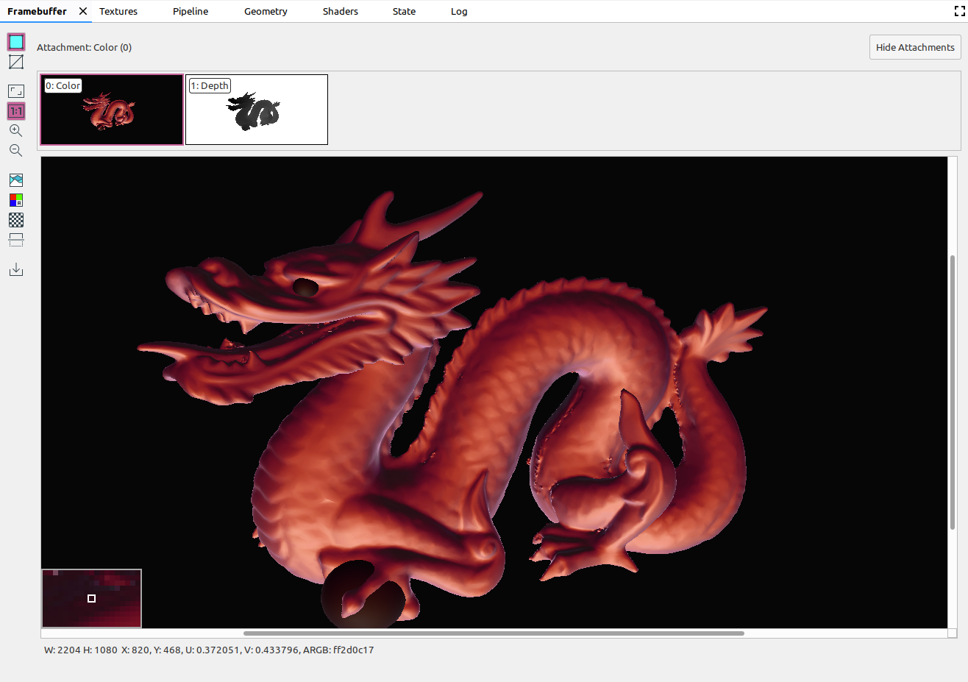This screenshot has height=682, width=968.
Task: Toggle the 1:1 original size button
Action: click(16, 111)
